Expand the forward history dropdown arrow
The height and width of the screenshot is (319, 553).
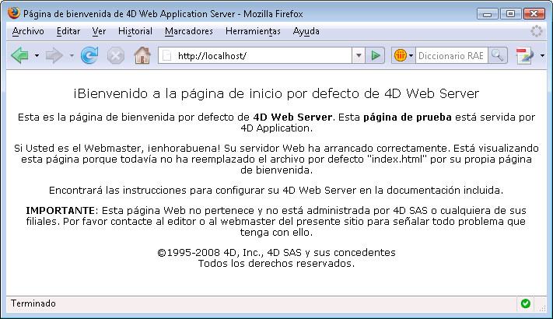(x=72, y=56)
